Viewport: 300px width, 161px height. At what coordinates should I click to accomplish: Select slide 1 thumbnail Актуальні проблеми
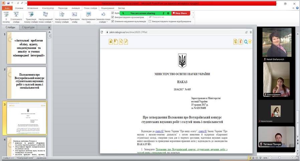click(27, 48)
